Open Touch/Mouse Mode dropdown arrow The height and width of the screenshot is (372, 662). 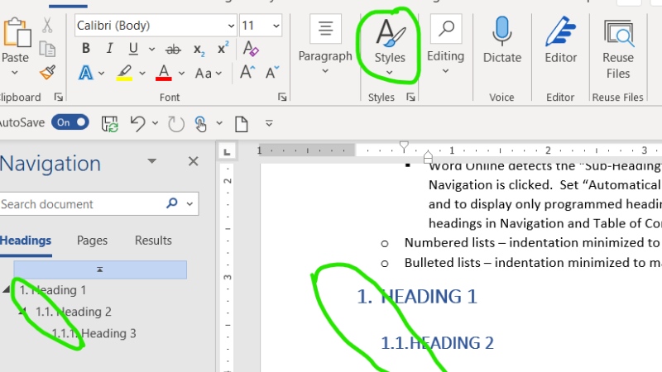point(219,123)
